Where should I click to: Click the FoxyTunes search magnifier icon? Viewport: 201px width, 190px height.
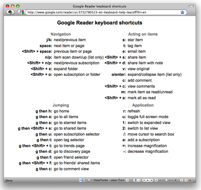(88, 180)
